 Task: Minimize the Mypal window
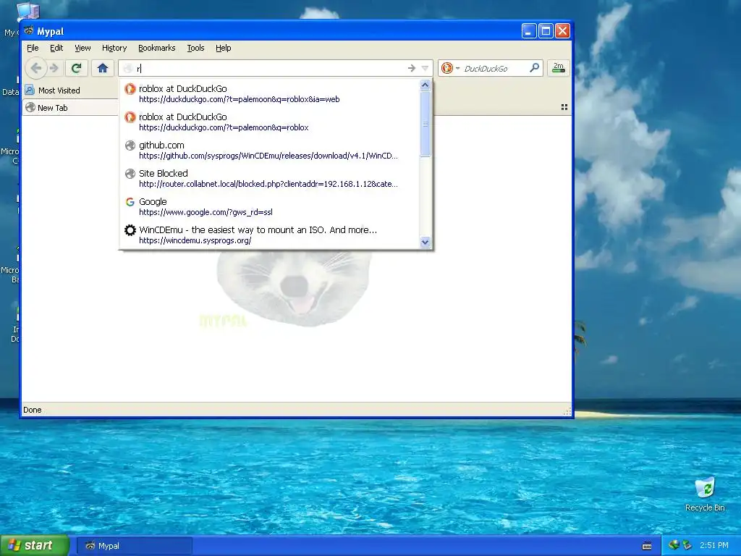tap(529, 31)
